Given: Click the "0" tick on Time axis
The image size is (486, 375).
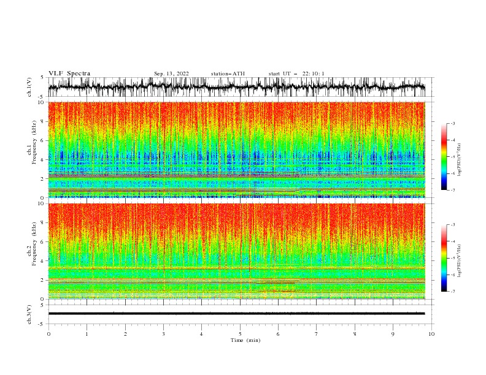Looking at the screenshot, I should click(x=48, y=334).
